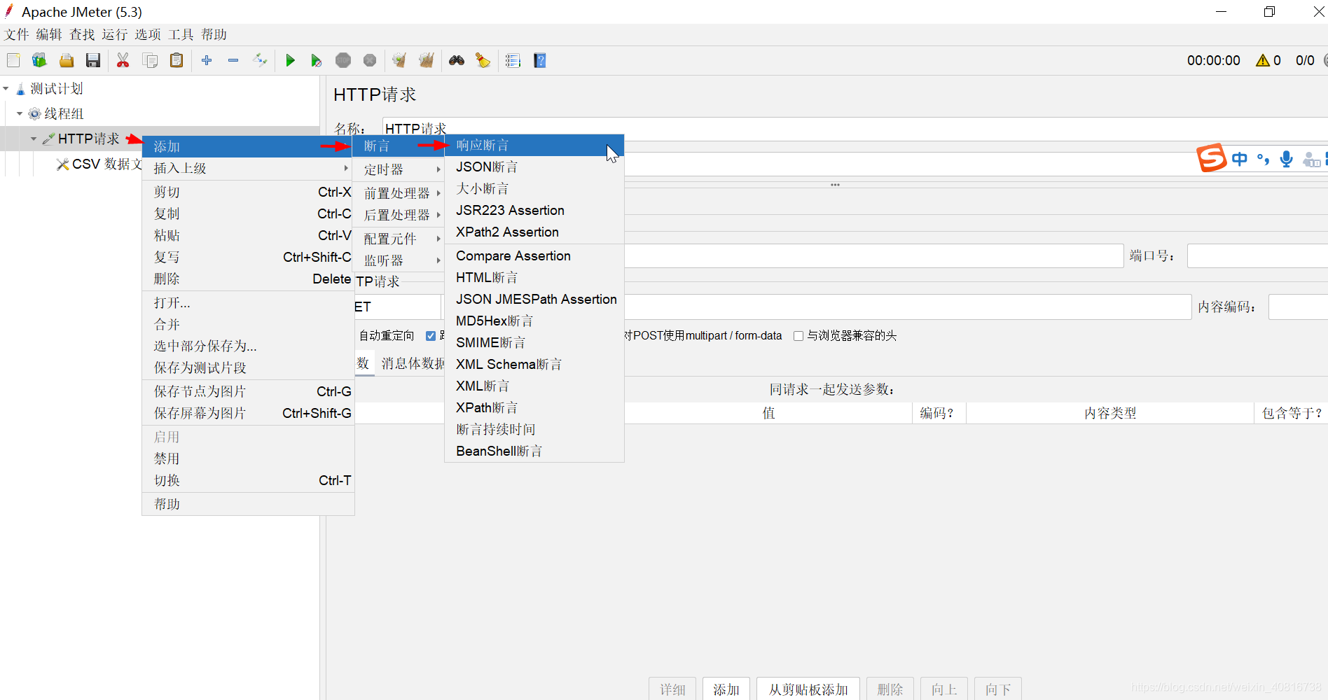Click the 内容类型 column header
The height and width of the screenshot is (700, 1328).
[x=1110, y=413]
